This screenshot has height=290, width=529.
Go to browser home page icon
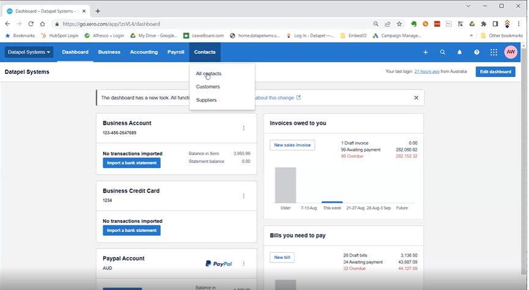tap(42, 24)
